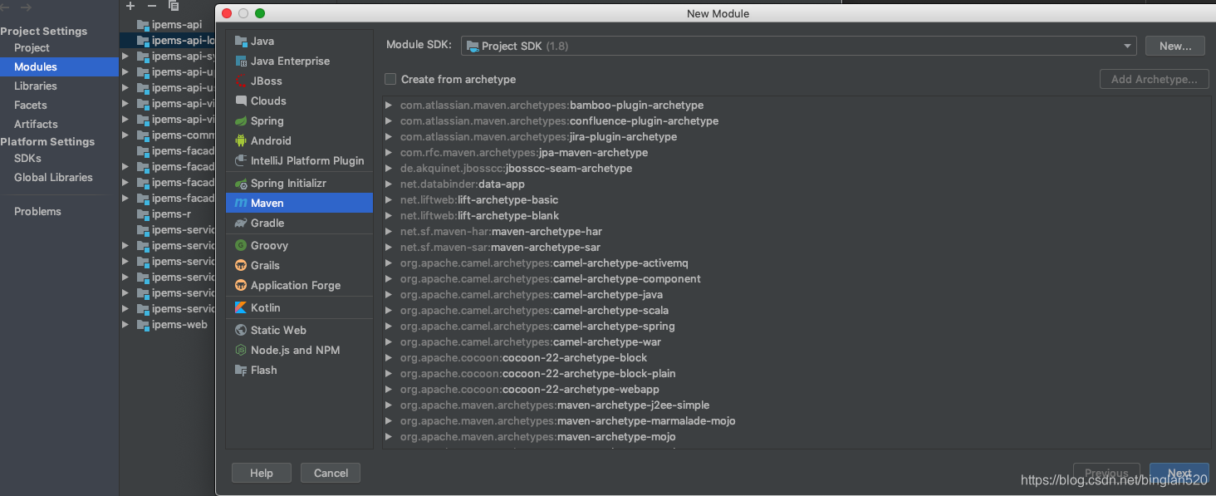
Task: Select the Static Web icon
Action: pyautogui.click(x=241, y=330)
